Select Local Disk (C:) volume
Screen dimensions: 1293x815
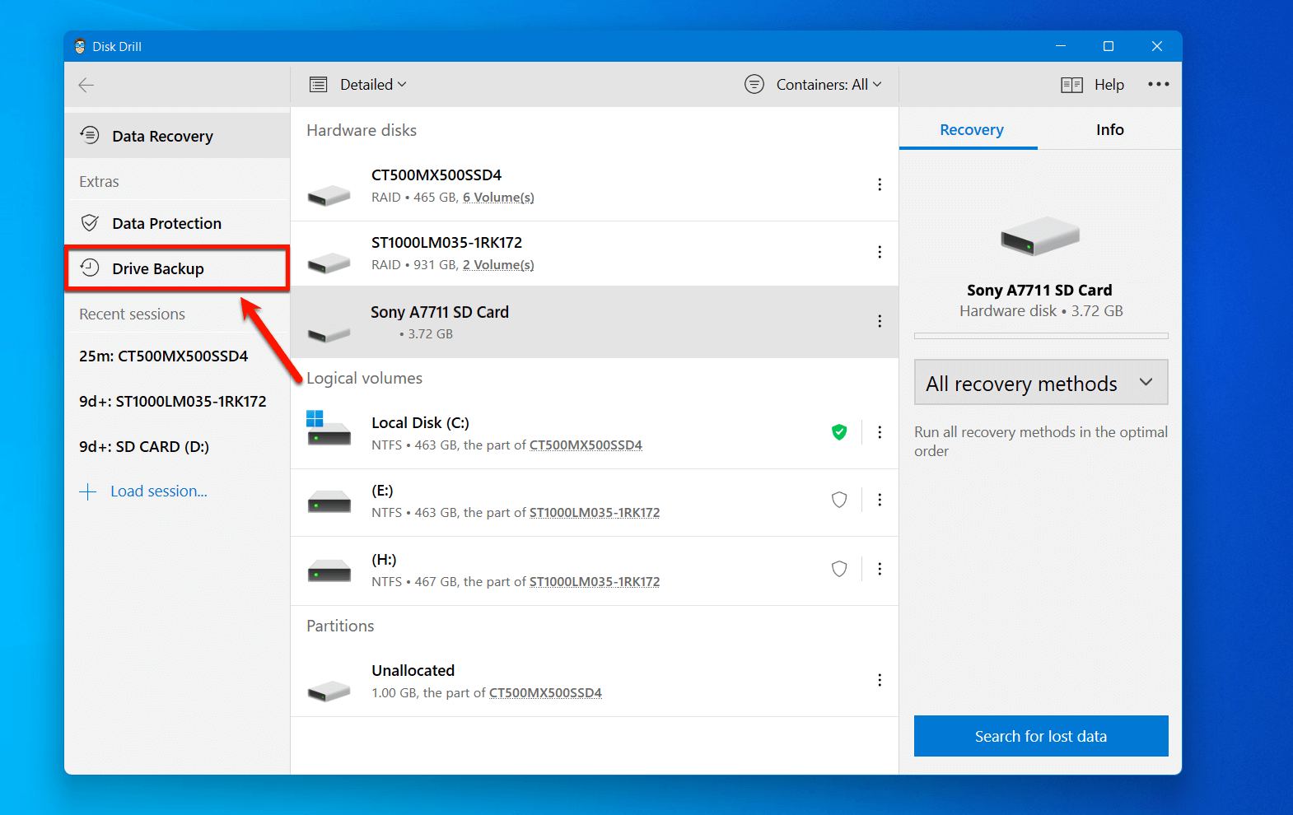tap(595, 433)
